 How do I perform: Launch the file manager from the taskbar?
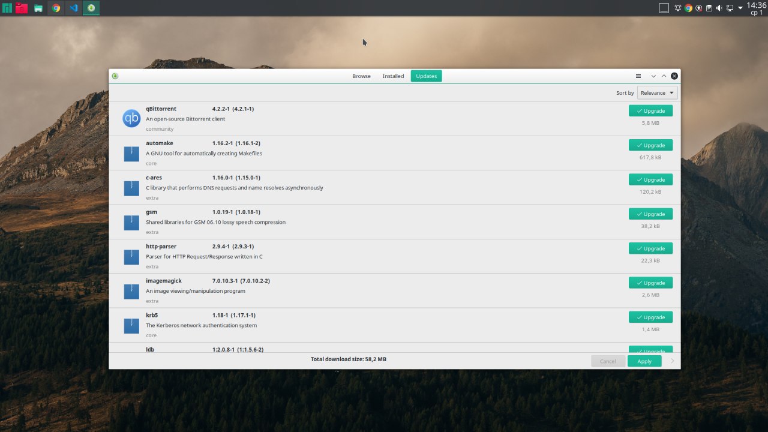click(38, 8)
